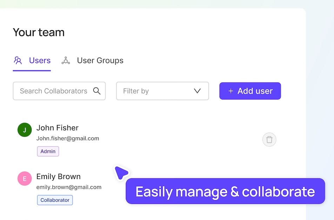Select Emily Brown's Collaborator badge

click(55, 200)
